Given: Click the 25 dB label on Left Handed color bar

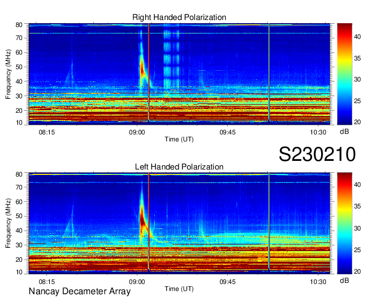Looking at the screenshot, I should (357, 250).
